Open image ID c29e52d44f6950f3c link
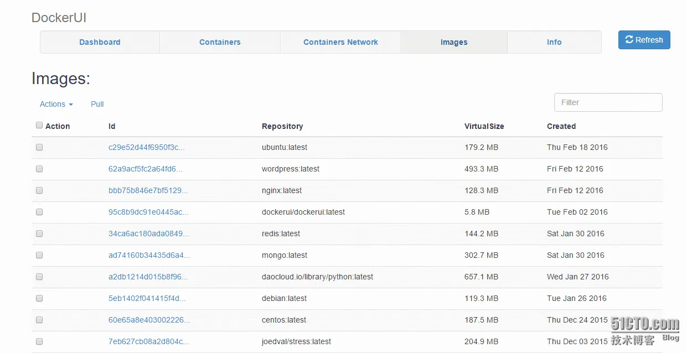 coord(147,147)
